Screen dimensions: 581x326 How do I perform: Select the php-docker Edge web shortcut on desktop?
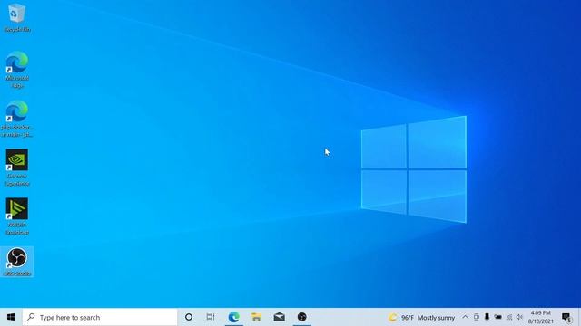pos(16,119)
